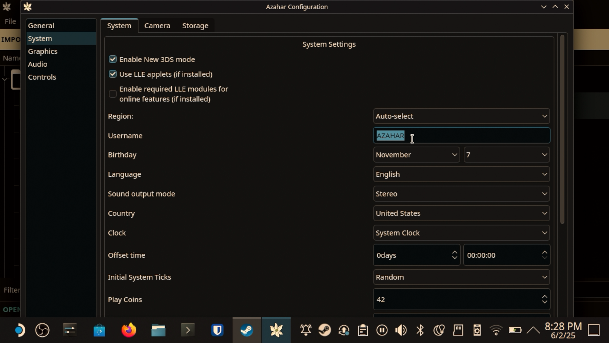This screenshot has width=609, height=343.
Task: Open Bitwarden from the taskbar
Action: [217, 330]
